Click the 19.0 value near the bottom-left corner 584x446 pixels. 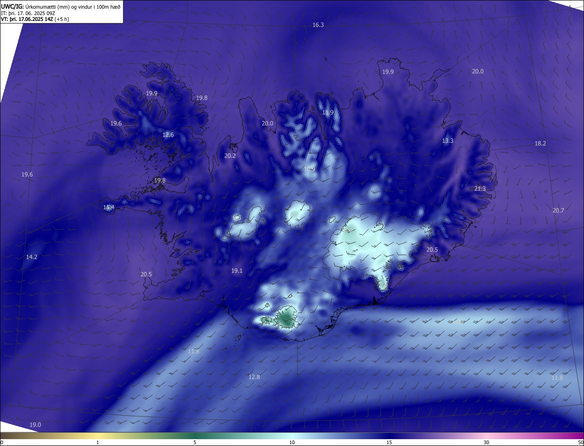coord(35,425)
